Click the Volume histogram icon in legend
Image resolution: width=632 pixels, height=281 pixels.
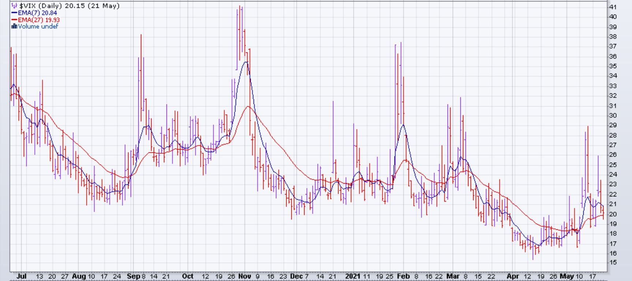click(x=15, y=26)
